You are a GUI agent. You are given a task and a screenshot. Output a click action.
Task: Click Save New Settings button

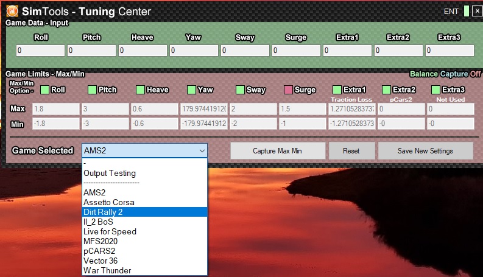[x=425, y=151]
